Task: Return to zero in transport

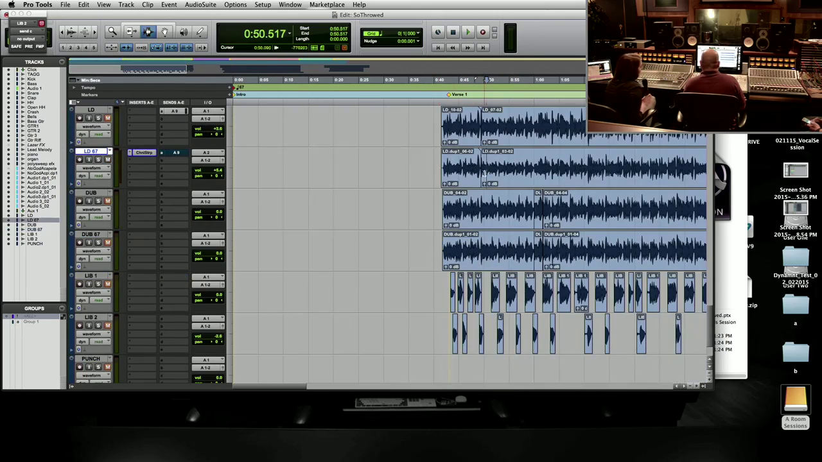Action: [438, 47]
